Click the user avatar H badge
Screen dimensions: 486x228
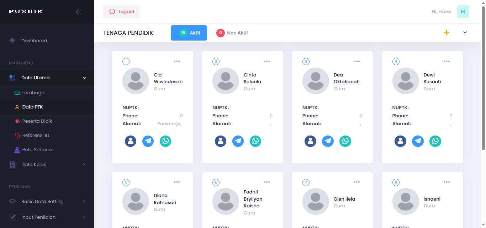tap(463, 11)
